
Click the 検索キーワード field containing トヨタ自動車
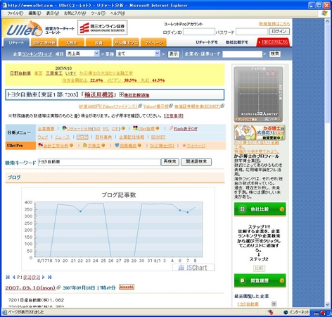click(x=99, y=162)
